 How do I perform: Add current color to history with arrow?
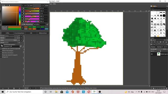(x=23, y=28)
